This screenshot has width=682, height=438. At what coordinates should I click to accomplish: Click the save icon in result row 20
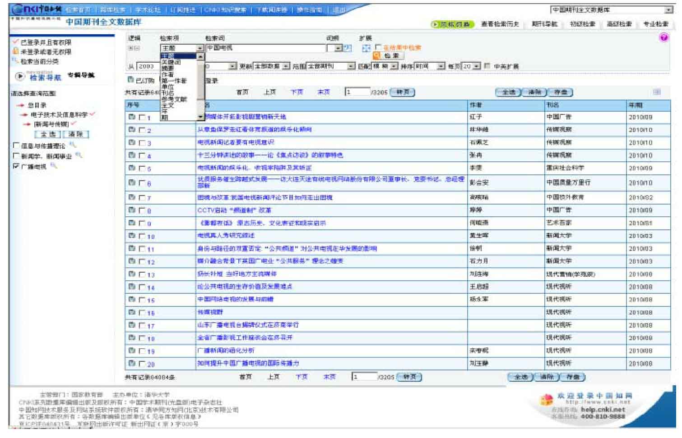132,363
